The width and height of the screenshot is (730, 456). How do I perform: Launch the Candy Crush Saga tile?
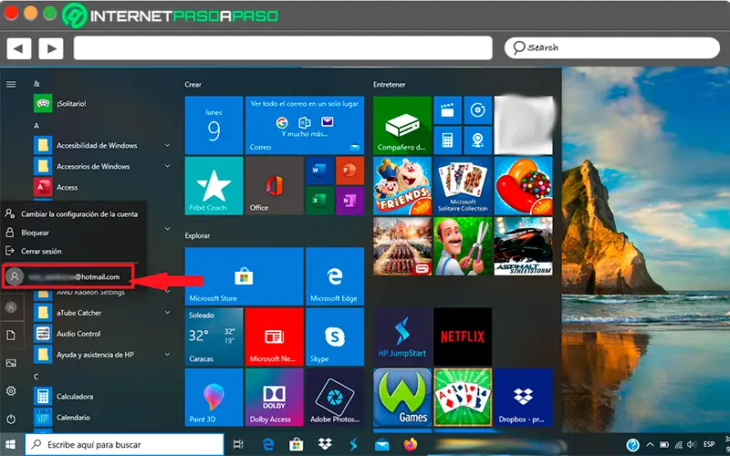point(523,186)
